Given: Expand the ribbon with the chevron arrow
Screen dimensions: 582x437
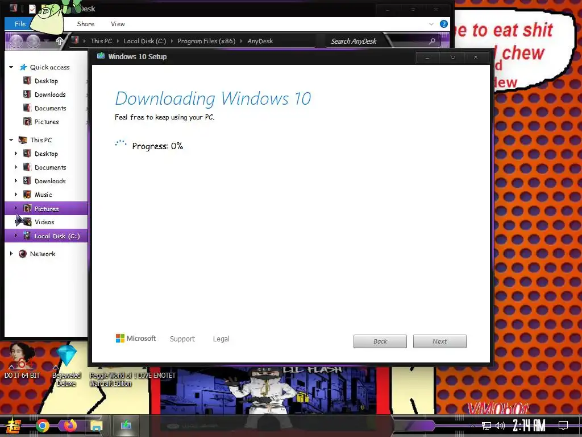Looking at the screenshot, I should 431,24.
